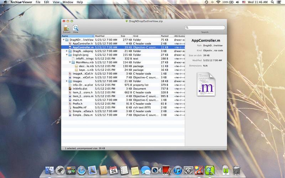
Task: Select the main.m file row
Action: click(123, 100)
